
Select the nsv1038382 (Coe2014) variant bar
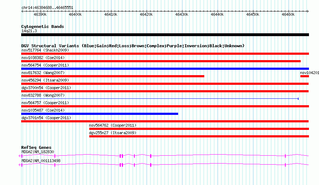[x=161, y=61]
